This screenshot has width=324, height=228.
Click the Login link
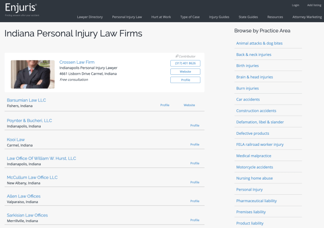pyautogui.click(x=295, y=5)
